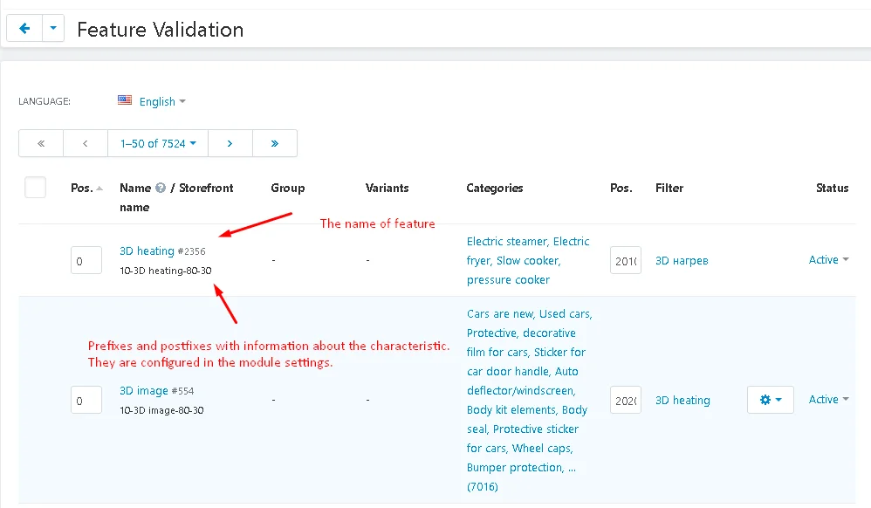Change Active status for 3D image

(x=828, y=400)
